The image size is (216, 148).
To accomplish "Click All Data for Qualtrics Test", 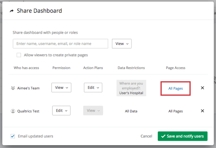I will coord(131,111).
